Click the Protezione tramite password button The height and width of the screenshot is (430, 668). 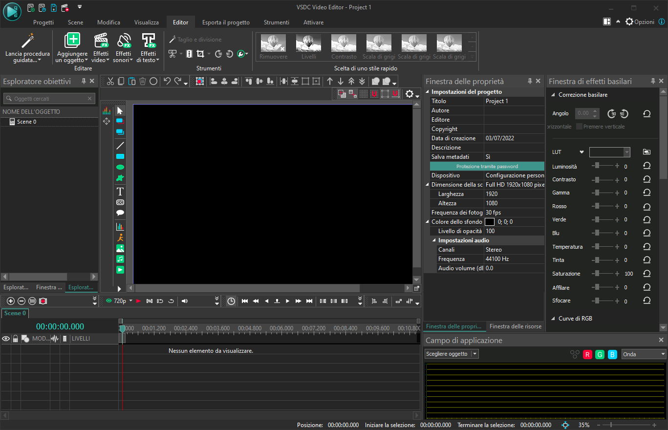pos(487,166)
